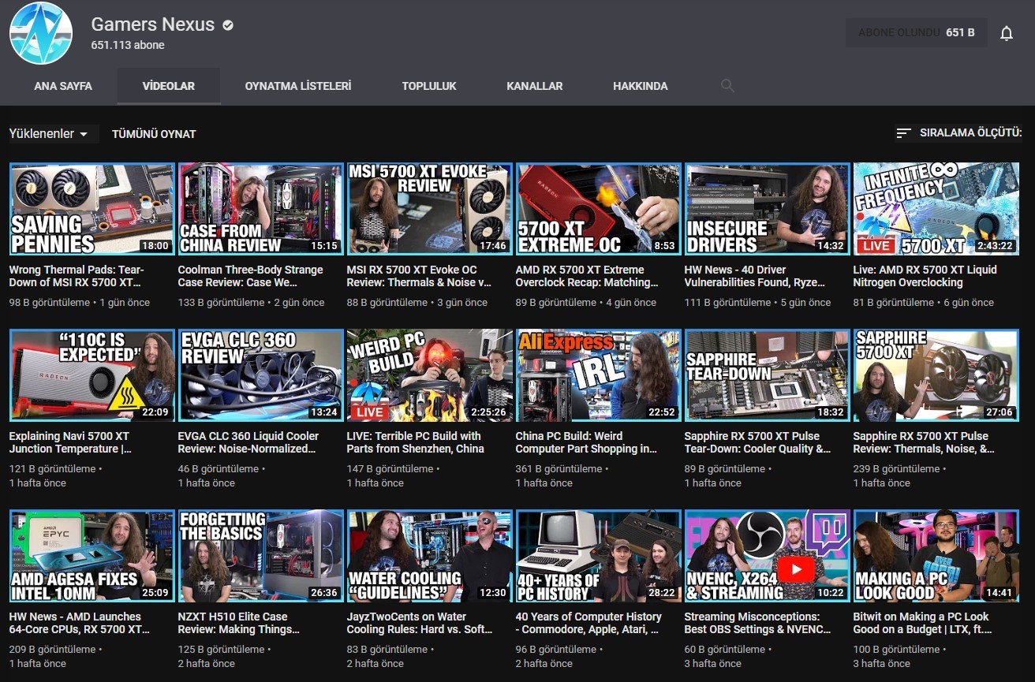Image resolution: width=1035 pixels, height=682 pixels.
Task: Play the SAPPHIRE 5700 XT thumbnail
Action: point(936,375)
